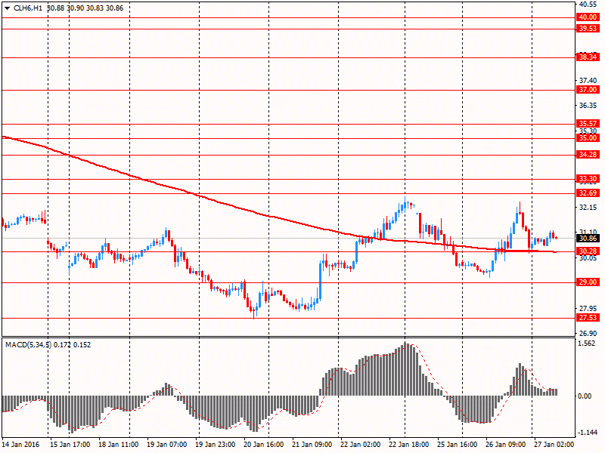Viewport: 605px width, 453px height.
Task: Click the 14 Jan 2016 date label
Action: 21,445
